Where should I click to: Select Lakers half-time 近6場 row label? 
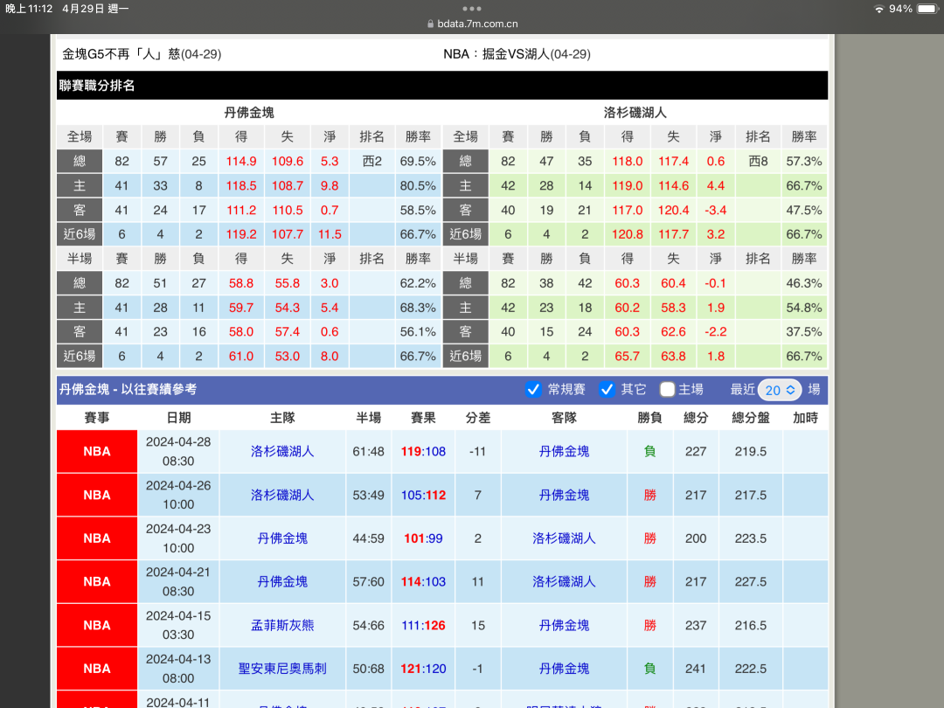(x=465, y=357)
